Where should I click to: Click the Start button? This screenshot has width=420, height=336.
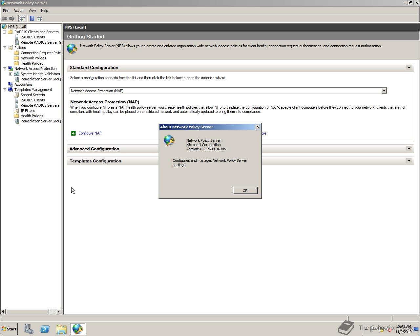point(9,329)
